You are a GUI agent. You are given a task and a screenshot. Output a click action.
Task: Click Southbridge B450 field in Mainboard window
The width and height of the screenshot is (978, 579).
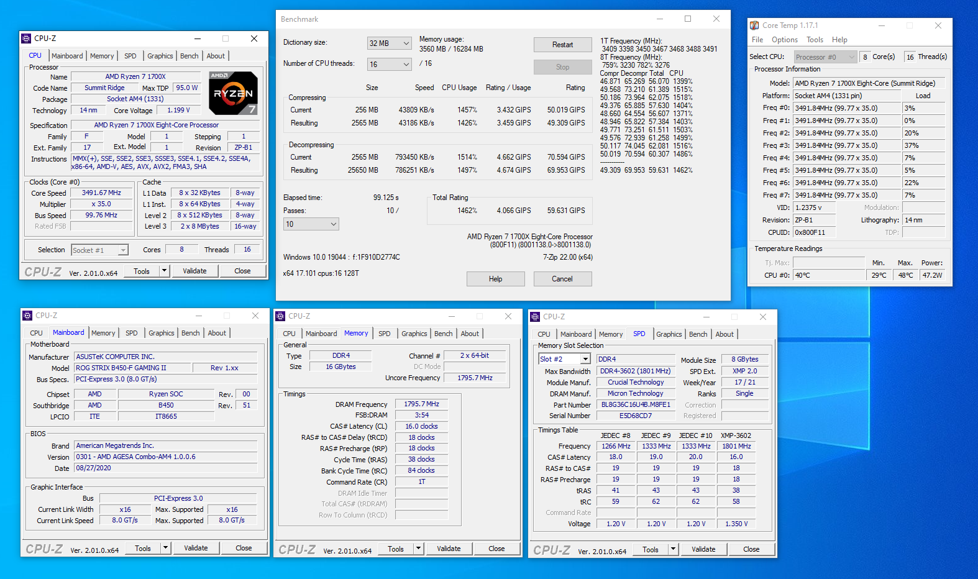[x=166, y=406]
